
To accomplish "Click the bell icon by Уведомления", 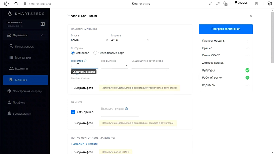I will coord(9,113).
